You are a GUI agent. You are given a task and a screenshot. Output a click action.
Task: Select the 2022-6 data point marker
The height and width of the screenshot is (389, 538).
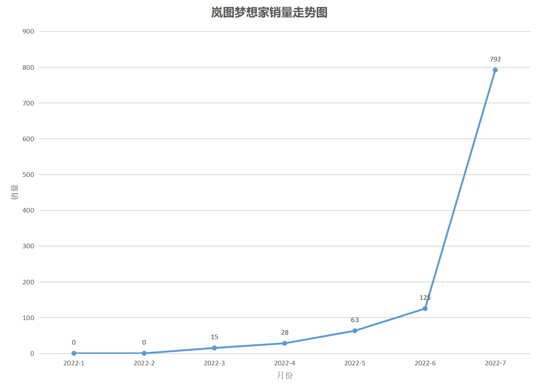pos(425,308)
